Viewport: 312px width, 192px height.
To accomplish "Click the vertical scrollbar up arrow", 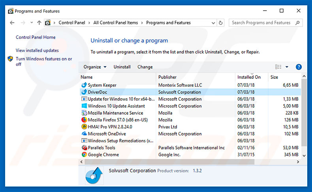I will [x=304, y=76].
